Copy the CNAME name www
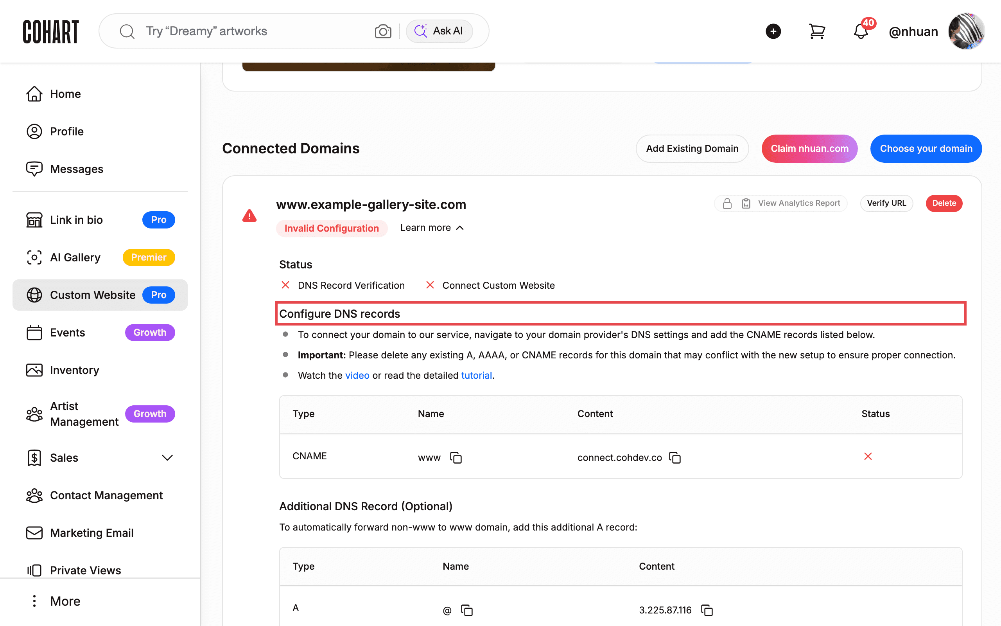This screenshot has height=626, width=1001. (x=456, y=457)
